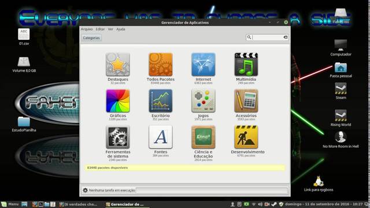Open the Todos Pacotes category

[x=161, y=68]
